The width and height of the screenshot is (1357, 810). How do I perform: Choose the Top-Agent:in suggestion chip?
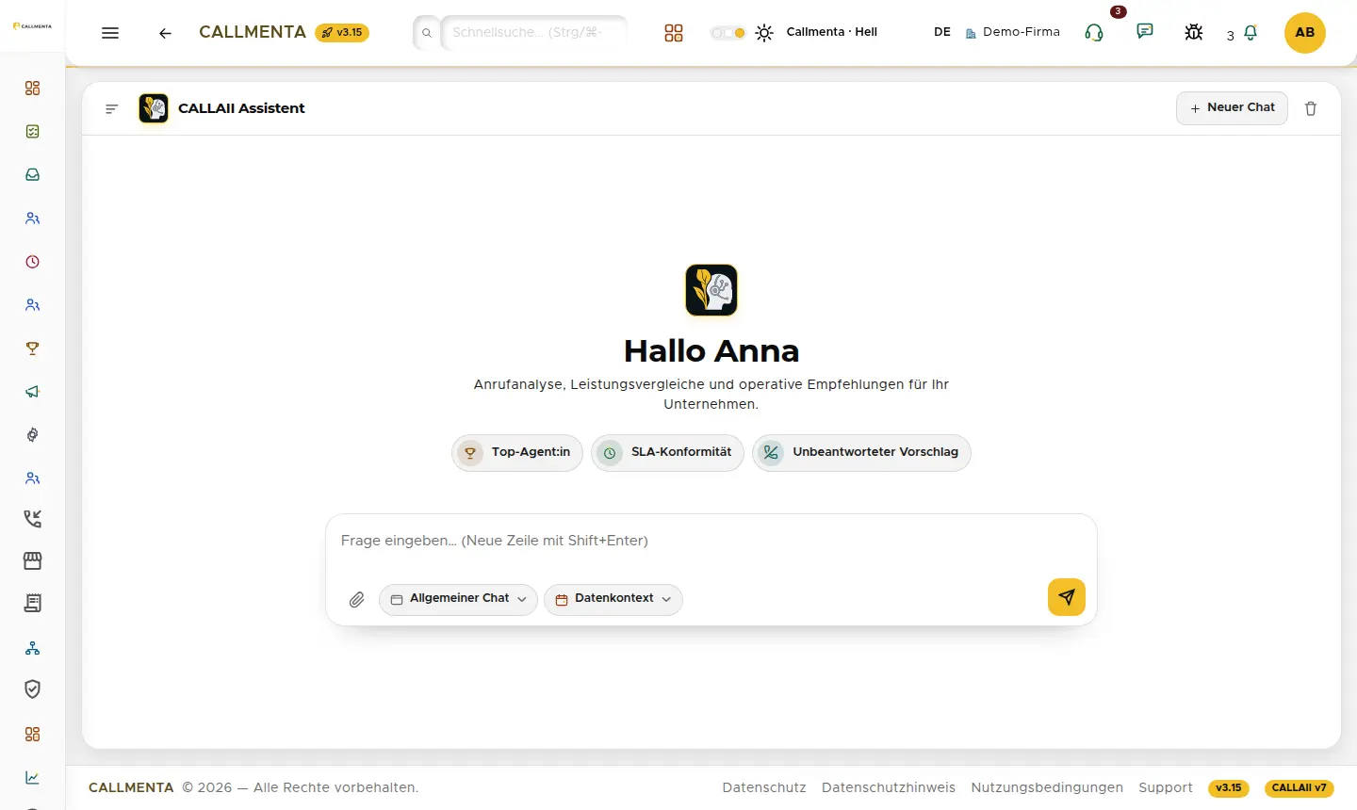click(x=517, y=453)
